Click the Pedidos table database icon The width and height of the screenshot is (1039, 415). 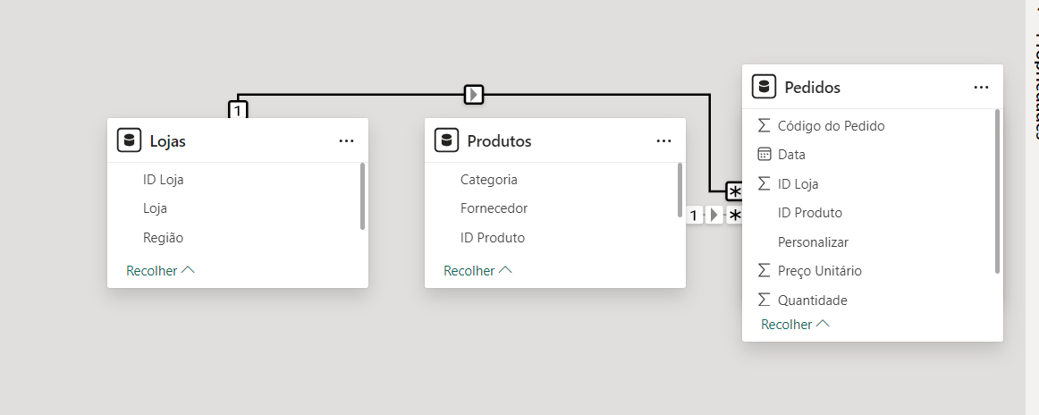tap(764, 87)
